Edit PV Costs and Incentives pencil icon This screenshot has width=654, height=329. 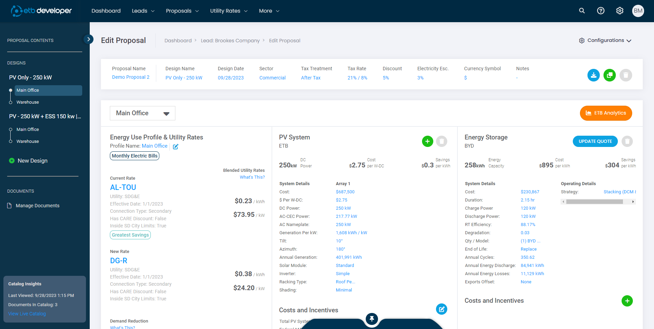point(441,309)
